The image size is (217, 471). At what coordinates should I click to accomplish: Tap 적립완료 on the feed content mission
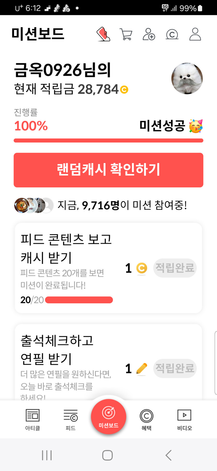click(175, 268)
